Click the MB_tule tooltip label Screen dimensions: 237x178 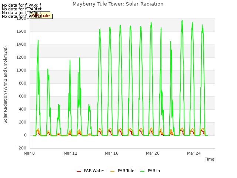pyautogui.click(x=41, y=16)
